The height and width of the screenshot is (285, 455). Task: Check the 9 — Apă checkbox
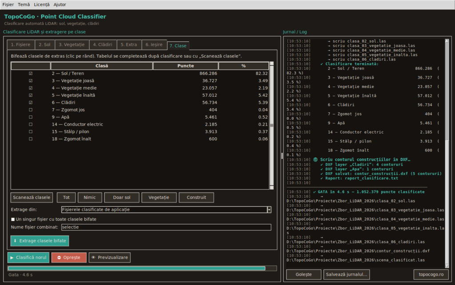31,117
